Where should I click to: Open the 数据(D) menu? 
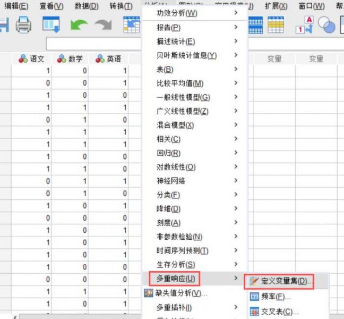(x=87, y=6)
